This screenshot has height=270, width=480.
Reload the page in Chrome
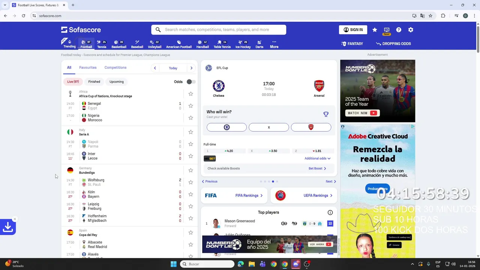[23, 16]
